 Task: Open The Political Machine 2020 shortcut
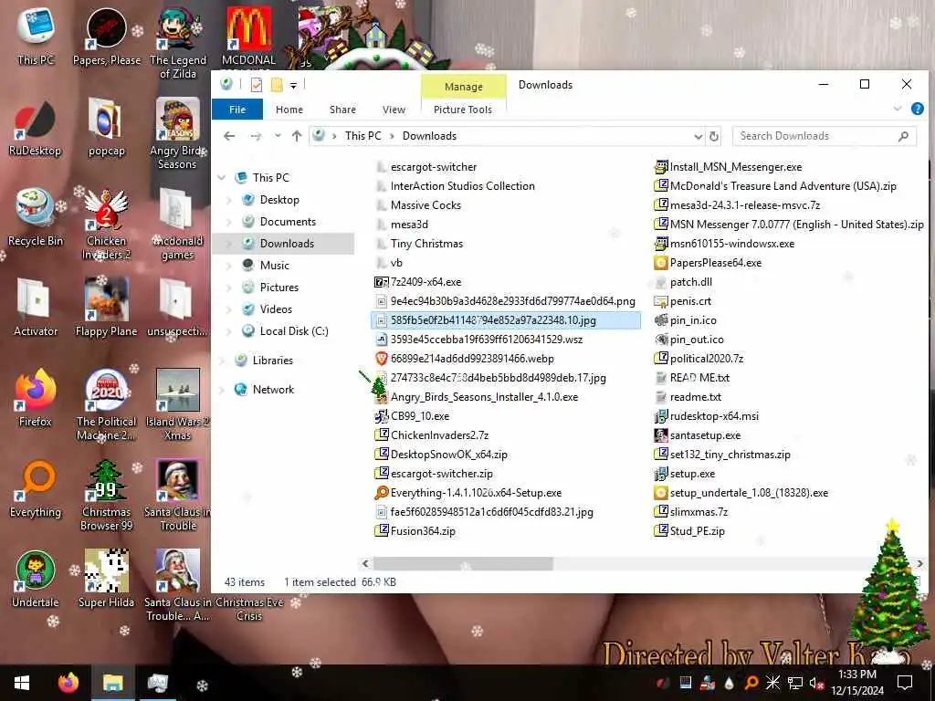pyautogui.click(x=107, y=405)
